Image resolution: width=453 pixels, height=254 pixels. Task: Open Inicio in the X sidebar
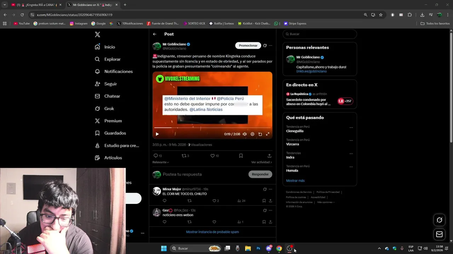(105, 47)
